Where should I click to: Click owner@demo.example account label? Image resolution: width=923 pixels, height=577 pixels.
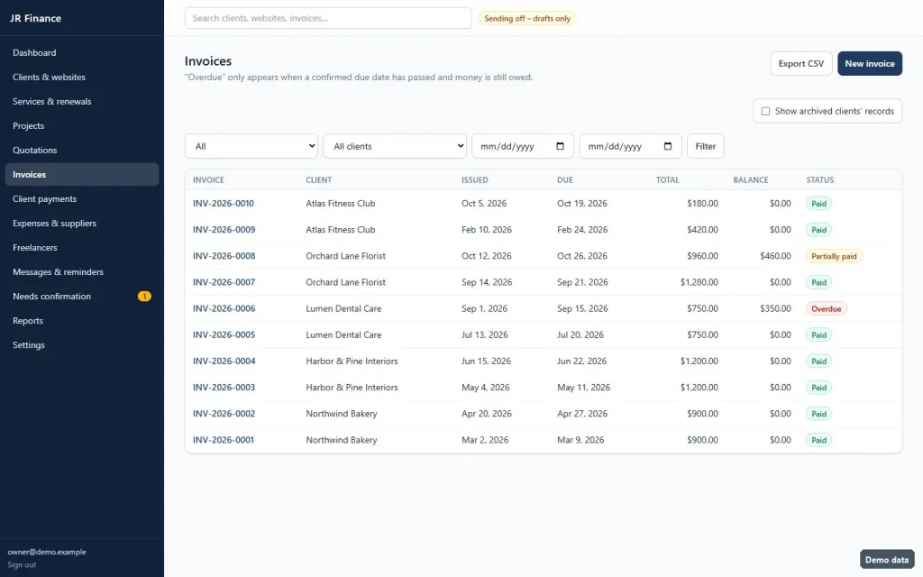(x=47, y=552)
